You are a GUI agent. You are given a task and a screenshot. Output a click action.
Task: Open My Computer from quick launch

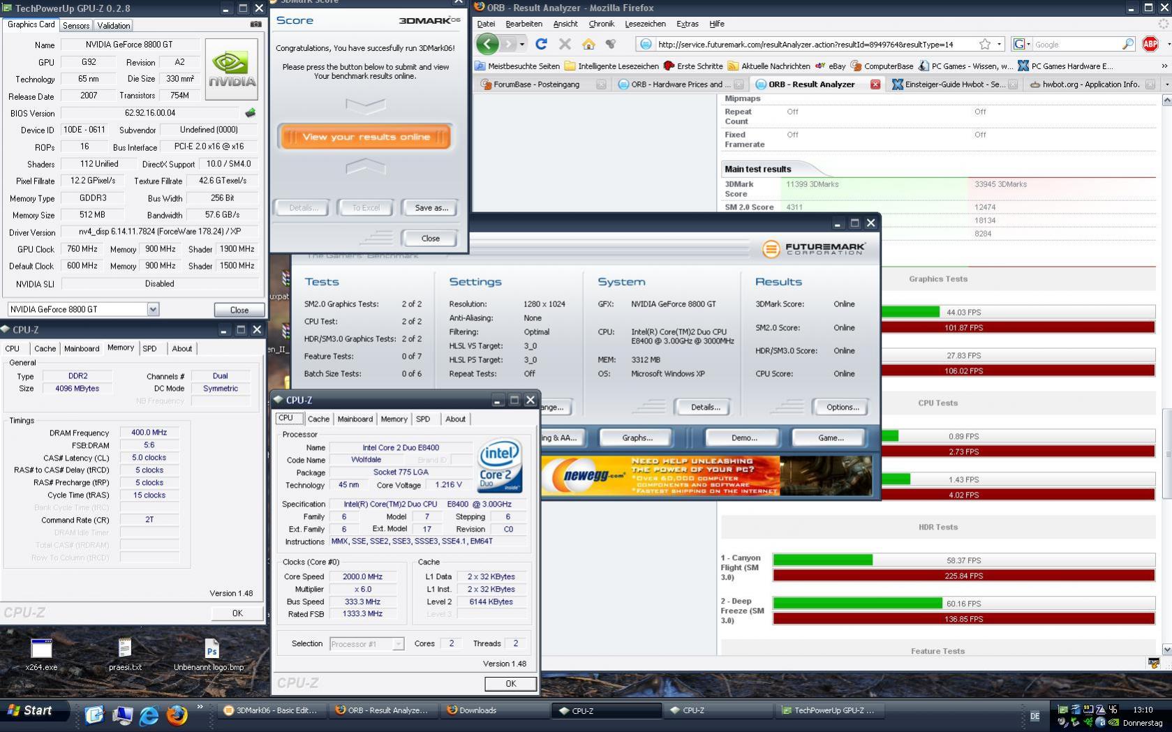[x=122, y=714]
